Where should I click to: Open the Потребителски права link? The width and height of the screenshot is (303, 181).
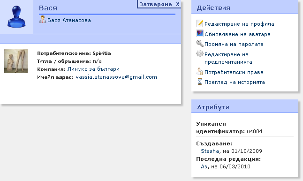234,72
